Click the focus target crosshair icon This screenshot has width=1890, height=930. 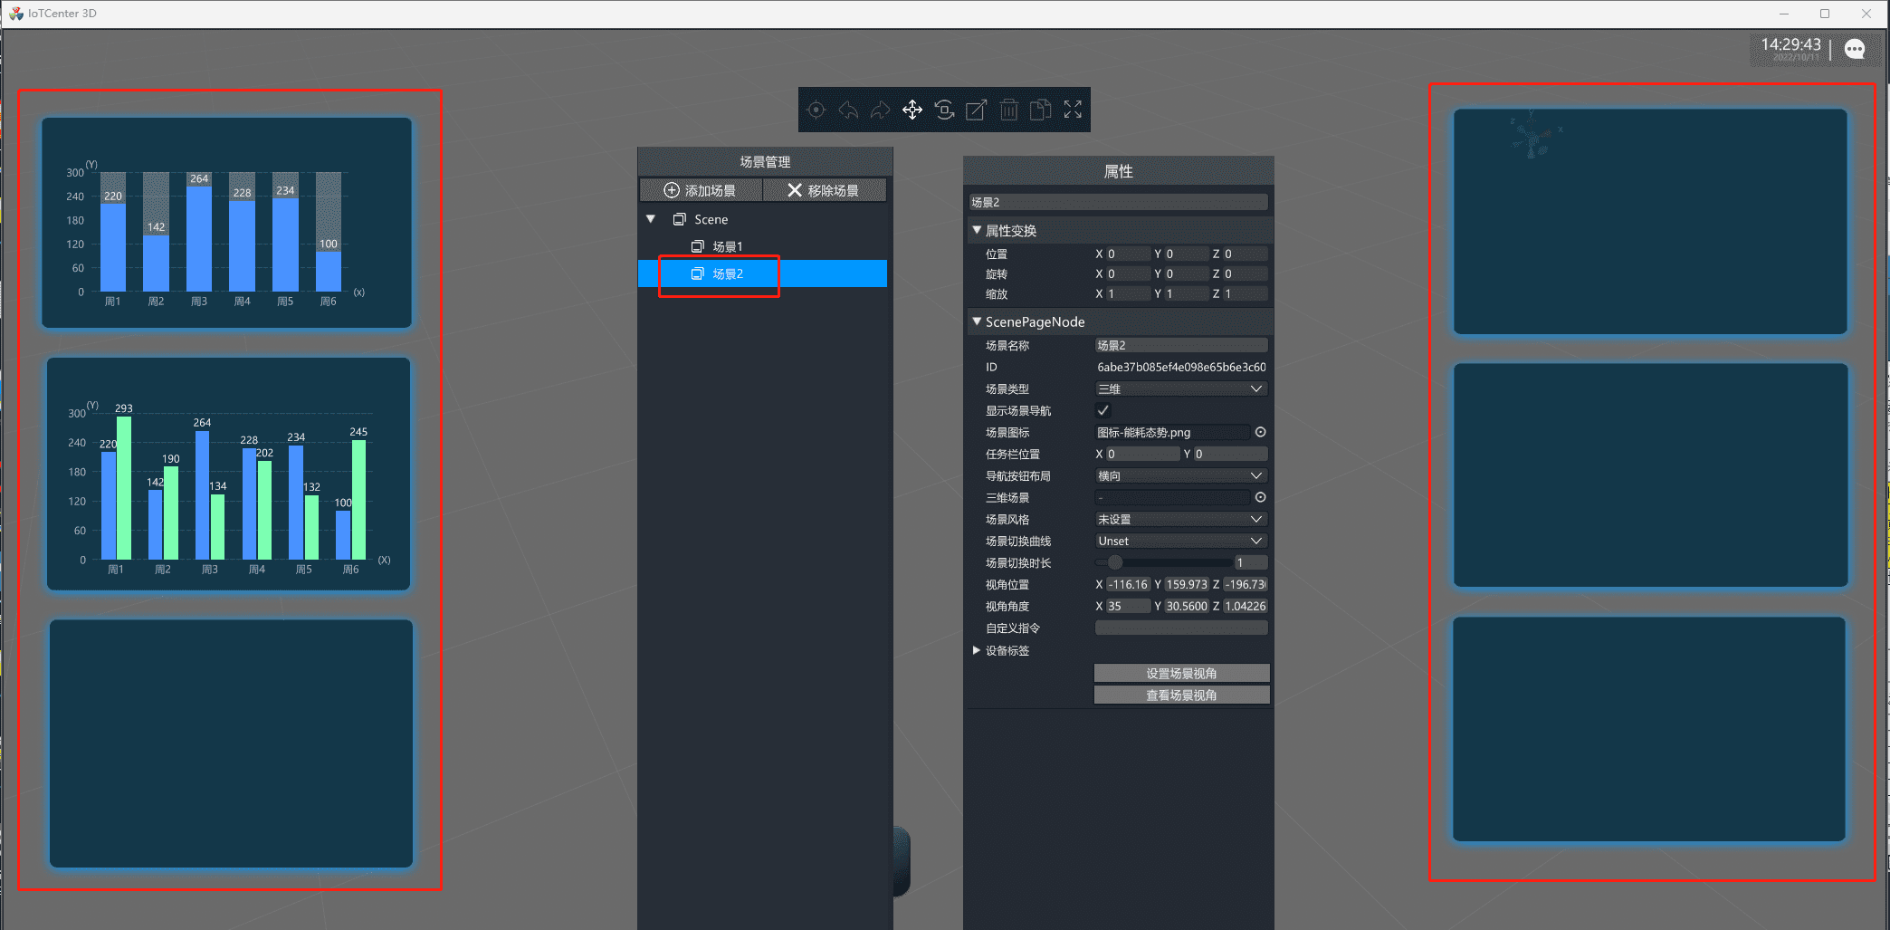(x=816, y=110)
